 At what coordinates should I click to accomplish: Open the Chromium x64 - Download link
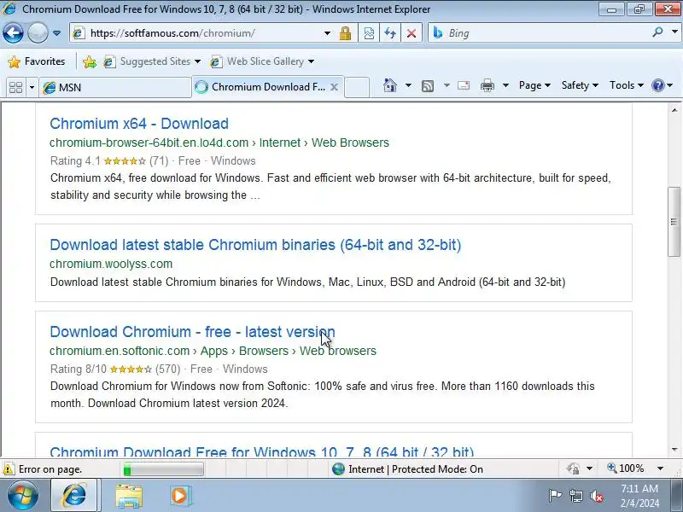[139, 124]
